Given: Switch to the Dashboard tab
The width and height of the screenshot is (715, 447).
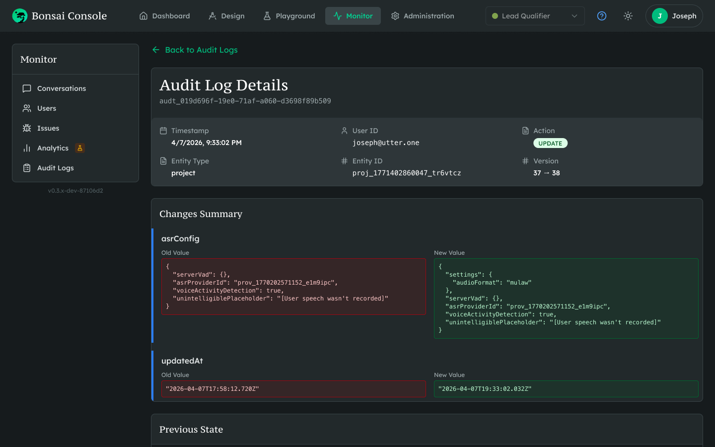Looking at the screenshot, I should [x=165, y=16].
